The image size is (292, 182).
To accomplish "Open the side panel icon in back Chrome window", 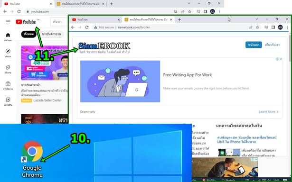I will 205,11.
